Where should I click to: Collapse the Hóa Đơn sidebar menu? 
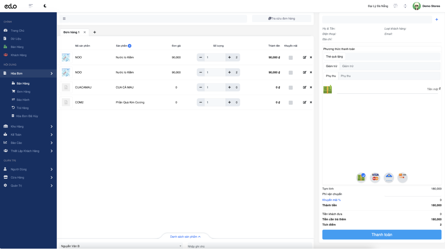point(28,74)
